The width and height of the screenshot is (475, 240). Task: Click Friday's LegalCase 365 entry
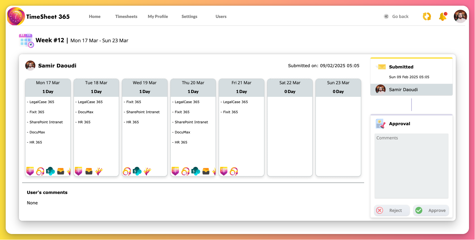234,102
